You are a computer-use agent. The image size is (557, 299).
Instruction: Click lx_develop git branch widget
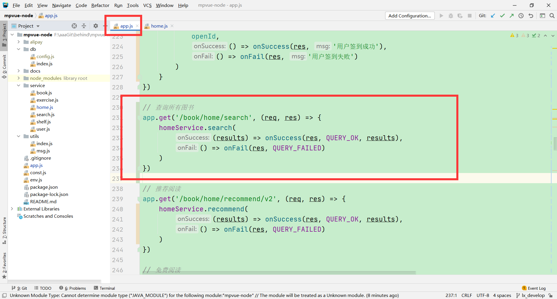click(531, 295)
